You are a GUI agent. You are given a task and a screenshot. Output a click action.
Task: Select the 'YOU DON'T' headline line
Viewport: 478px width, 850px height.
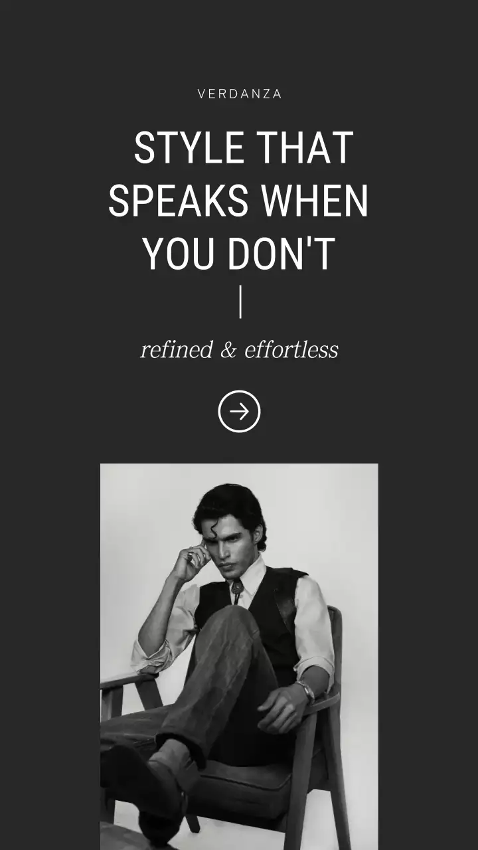[x=239, y=253]
